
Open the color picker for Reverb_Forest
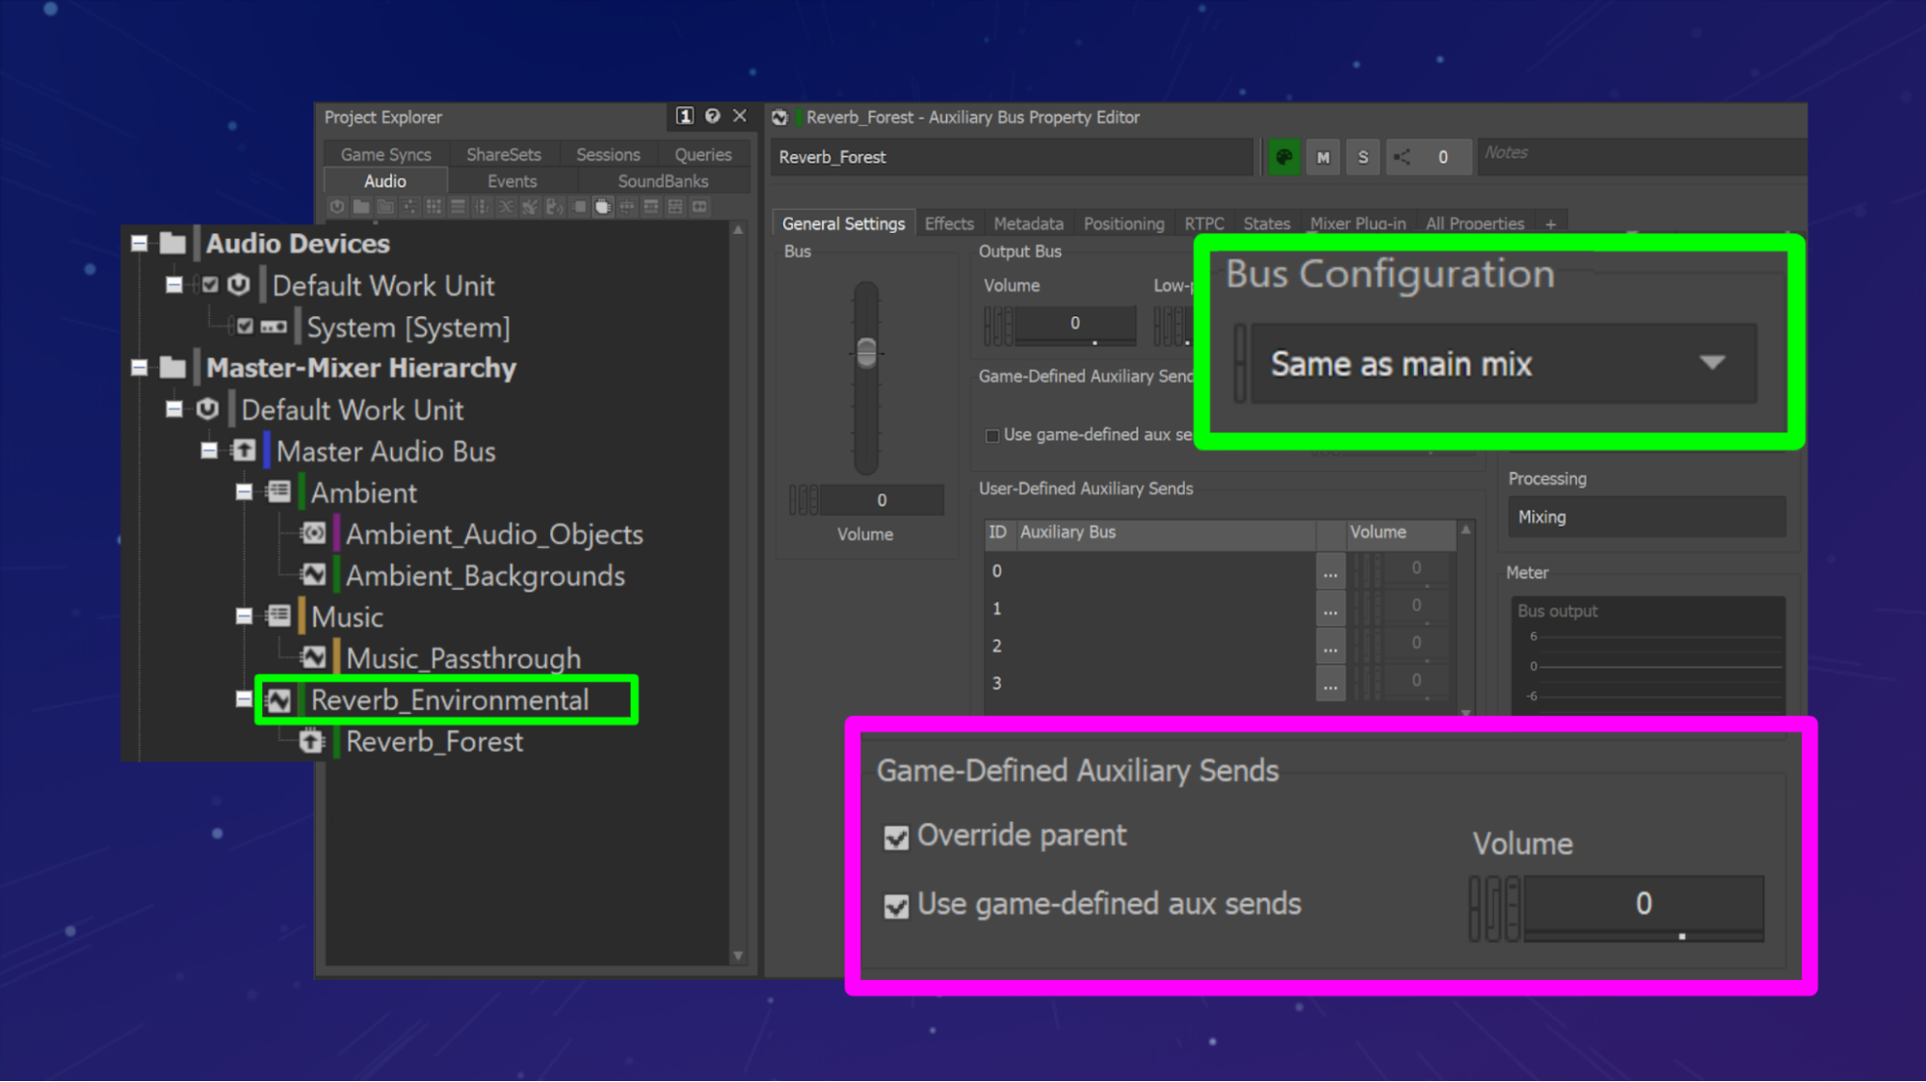pos(1282,157)
